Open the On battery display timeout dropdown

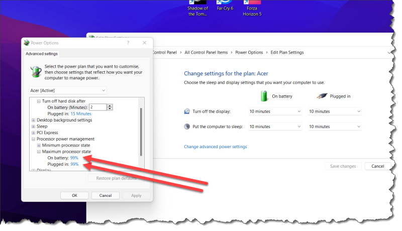pyautogui.click(x=275, y=111)
